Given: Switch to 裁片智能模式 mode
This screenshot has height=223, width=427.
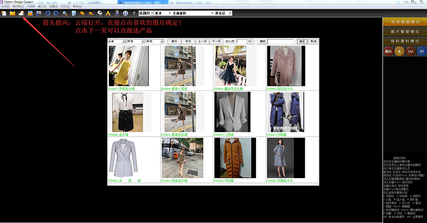Looking at the screenshot, I should coord(405,32).
